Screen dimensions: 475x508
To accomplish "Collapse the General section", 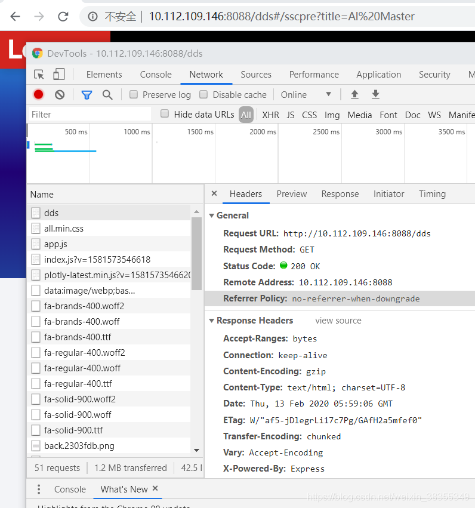I will [x=211, y=215].
